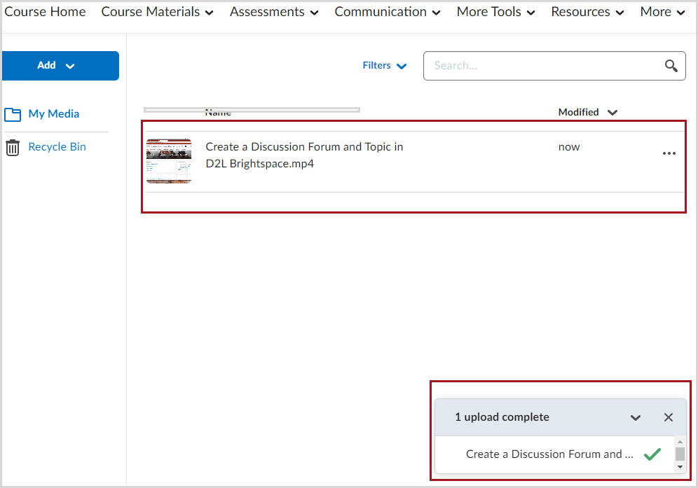The height and width of the screenshot is (488, 698).
Task: Click the folder icon beside My Media
Action: [12, 113]
